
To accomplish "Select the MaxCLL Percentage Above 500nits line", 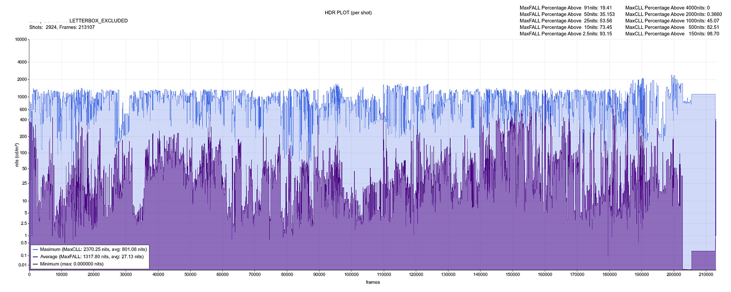I will coord(672,27).
